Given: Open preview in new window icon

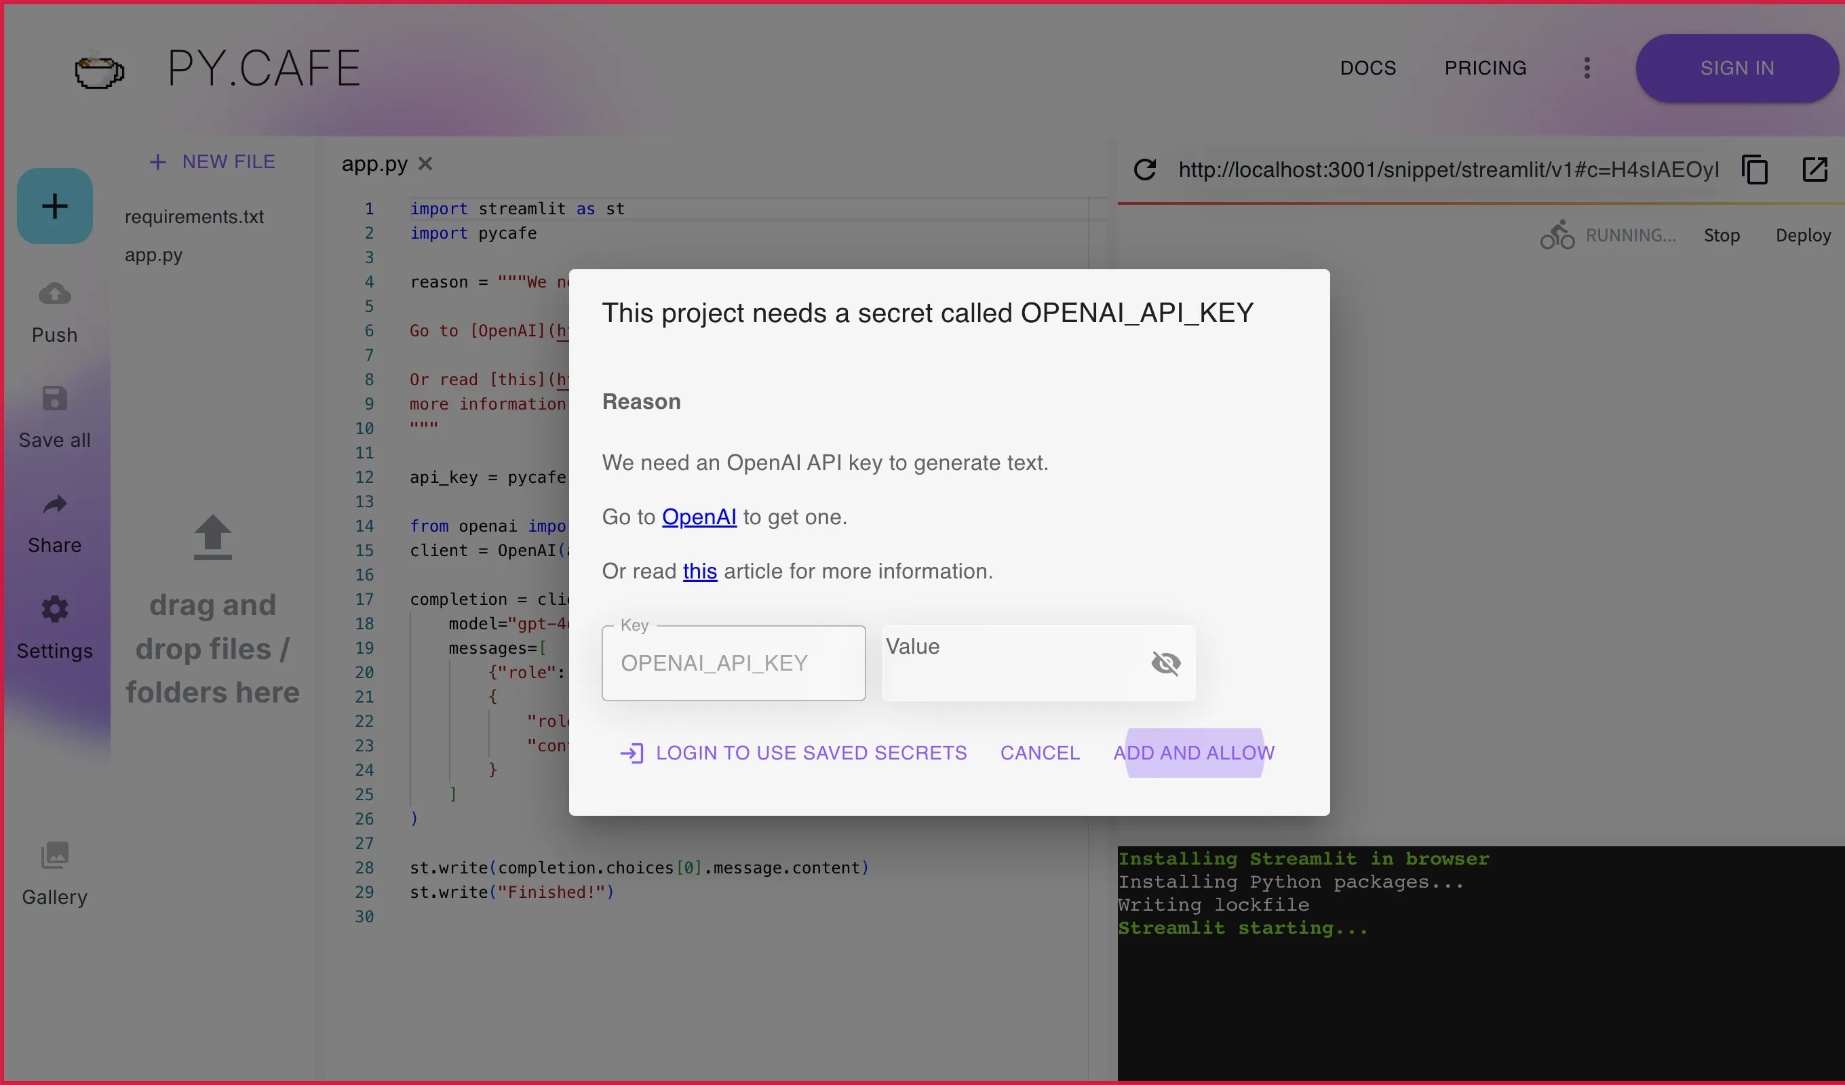Looking at the screenshot, I should 1814,170.
